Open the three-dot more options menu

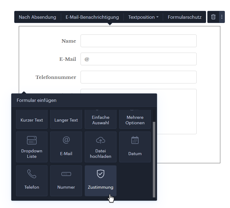(222, 17)
